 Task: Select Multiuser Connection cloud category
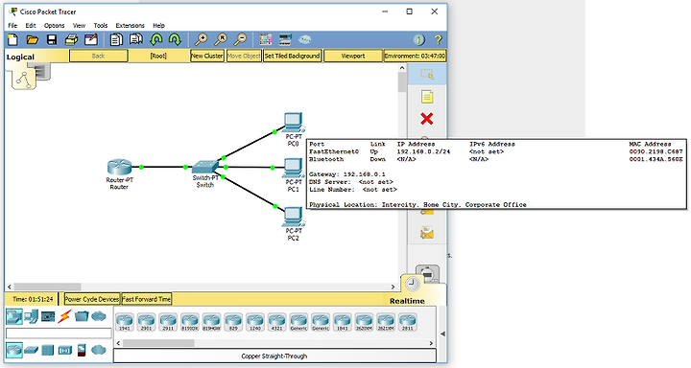pos(99,316)
